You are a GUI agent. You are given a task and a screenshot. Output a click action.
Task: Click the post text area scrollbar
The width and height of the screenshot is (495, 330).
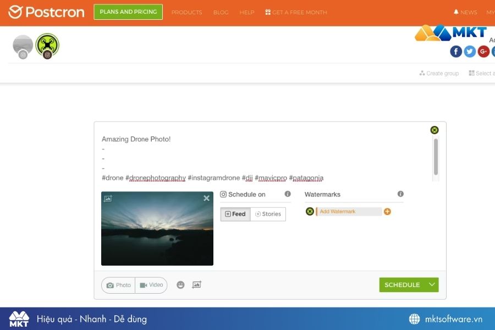click(436, 157)
